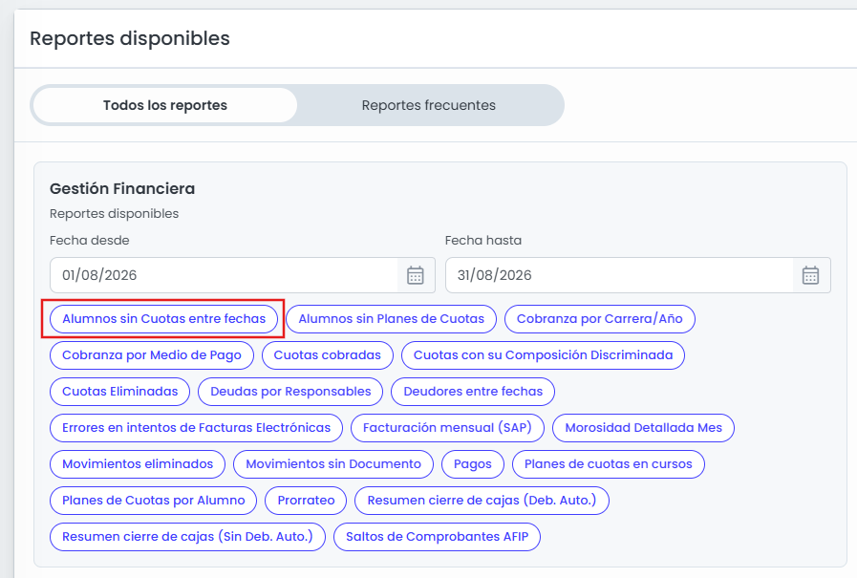Open Cuotas cobradas report
Image resolution: width=857 pixels, height=578 pixels.
point(328,355)
